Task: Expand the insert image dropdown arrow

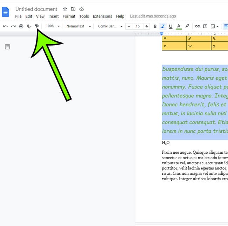Action: click(217, 26)
